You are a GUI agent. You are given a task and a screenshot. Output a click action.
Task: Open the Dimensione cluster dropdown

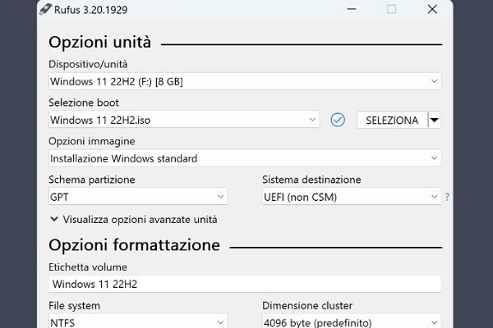point(351,322)
